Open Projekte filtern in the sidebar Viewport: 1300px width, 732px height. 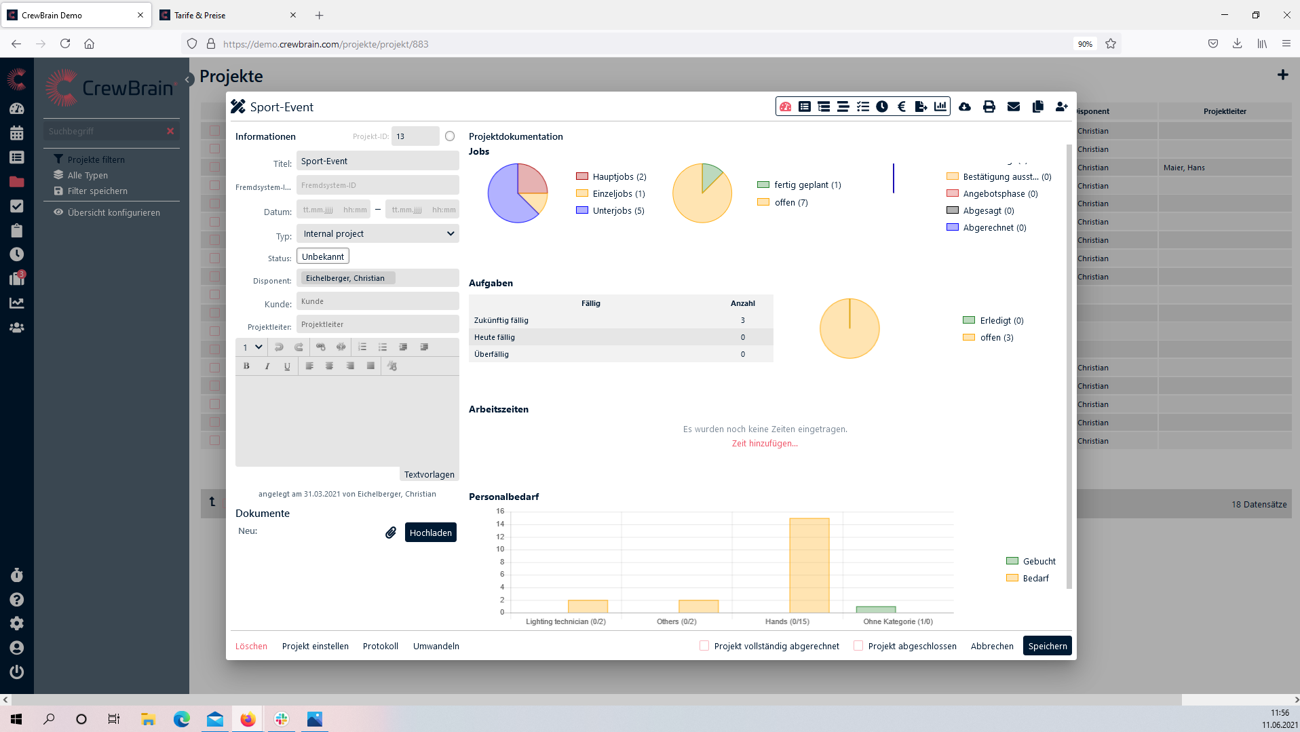pyautogui.click(x=96, y=159)
